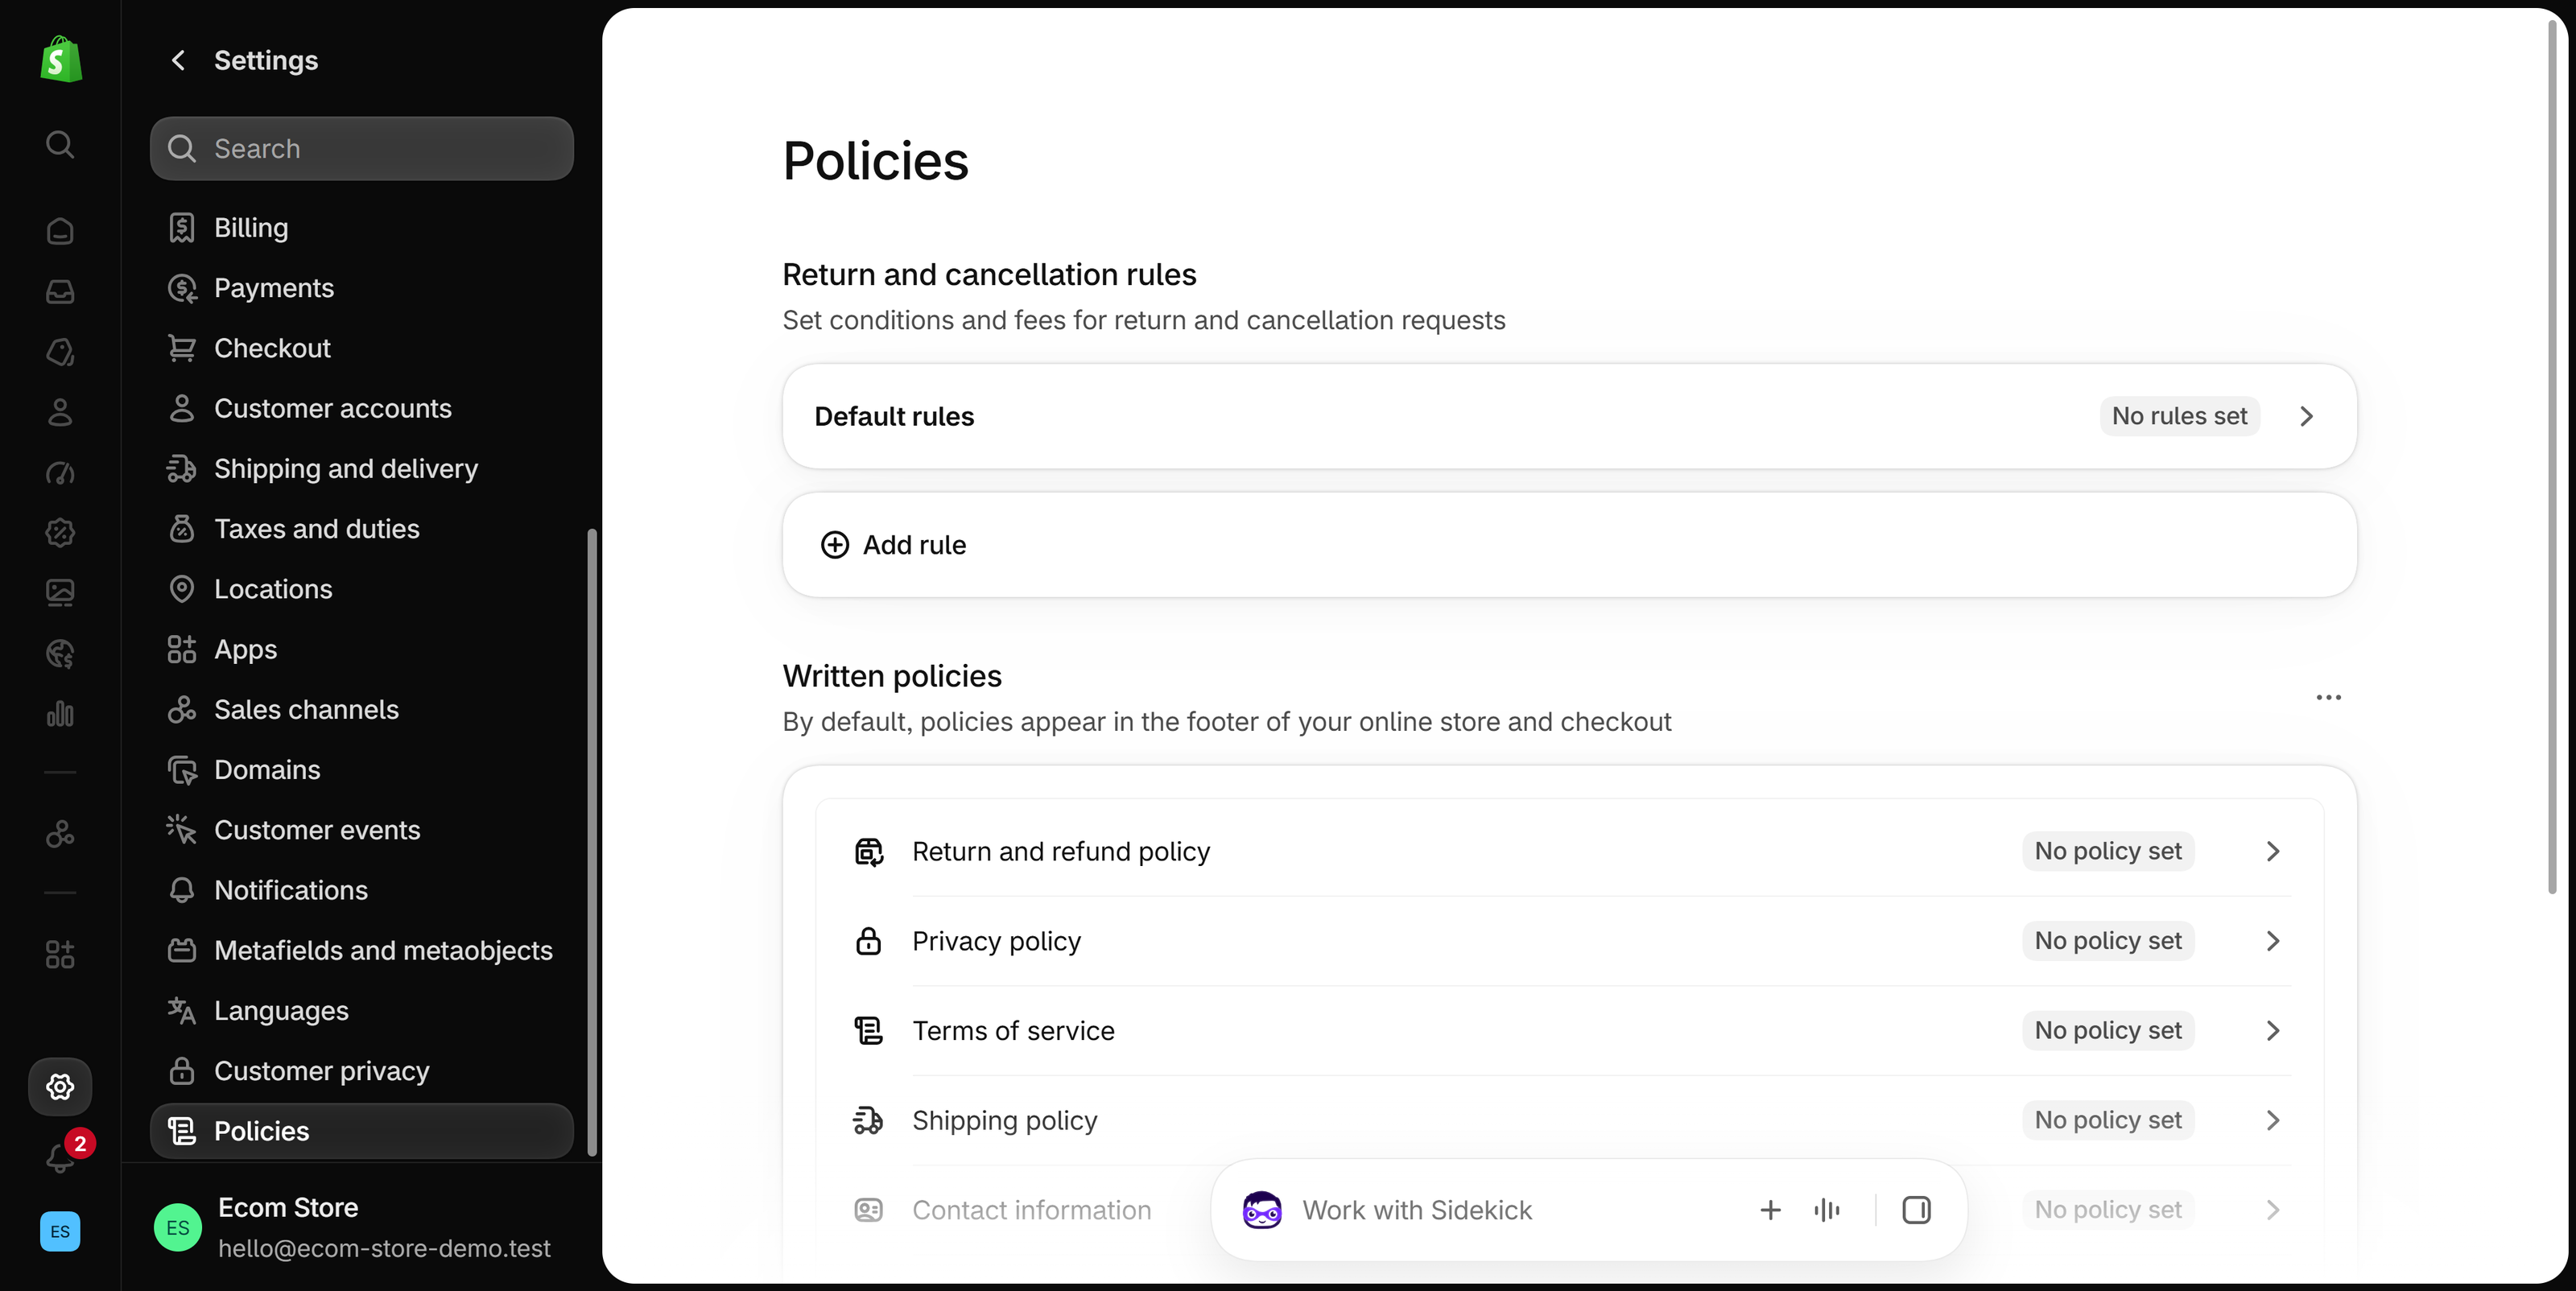Screen dimensions: 2576x1291
Task: Click the Settings gear icon in rail
Action: pyautogui.click(x=60, y=1086)
